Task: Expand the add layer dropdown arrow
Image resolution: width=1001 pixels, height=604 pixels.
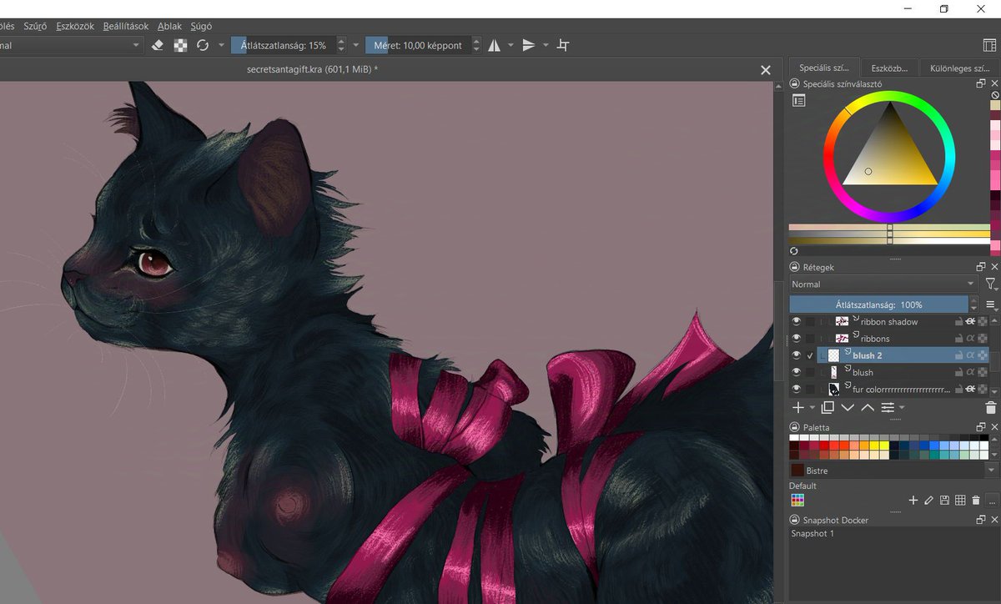Action: tap(811, 407)
